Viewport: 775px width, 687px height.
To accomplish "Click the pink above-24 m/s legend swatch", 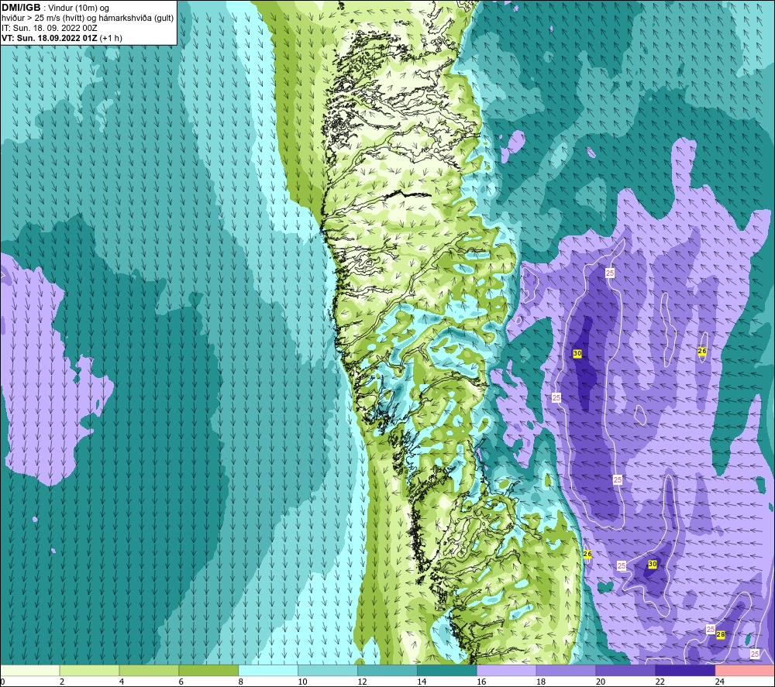I will tap(745, 670).
